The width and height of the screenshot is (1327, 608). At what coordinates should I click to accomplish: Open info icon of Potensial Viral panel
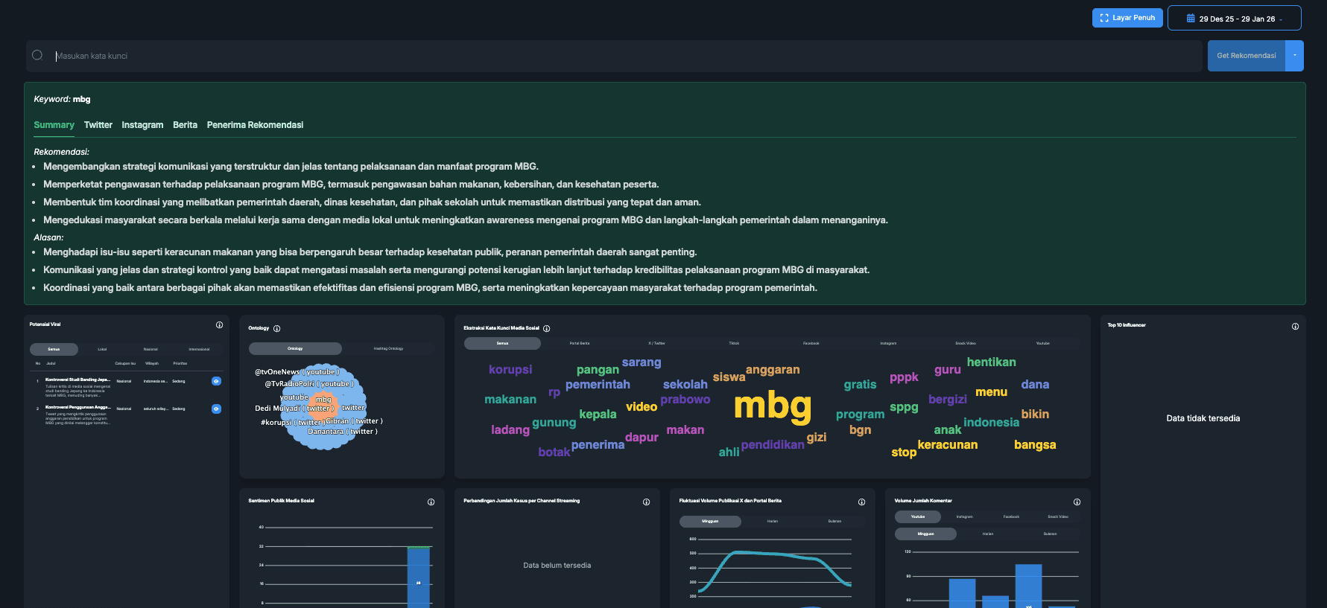pyautogui.click(x=219, y=325)
